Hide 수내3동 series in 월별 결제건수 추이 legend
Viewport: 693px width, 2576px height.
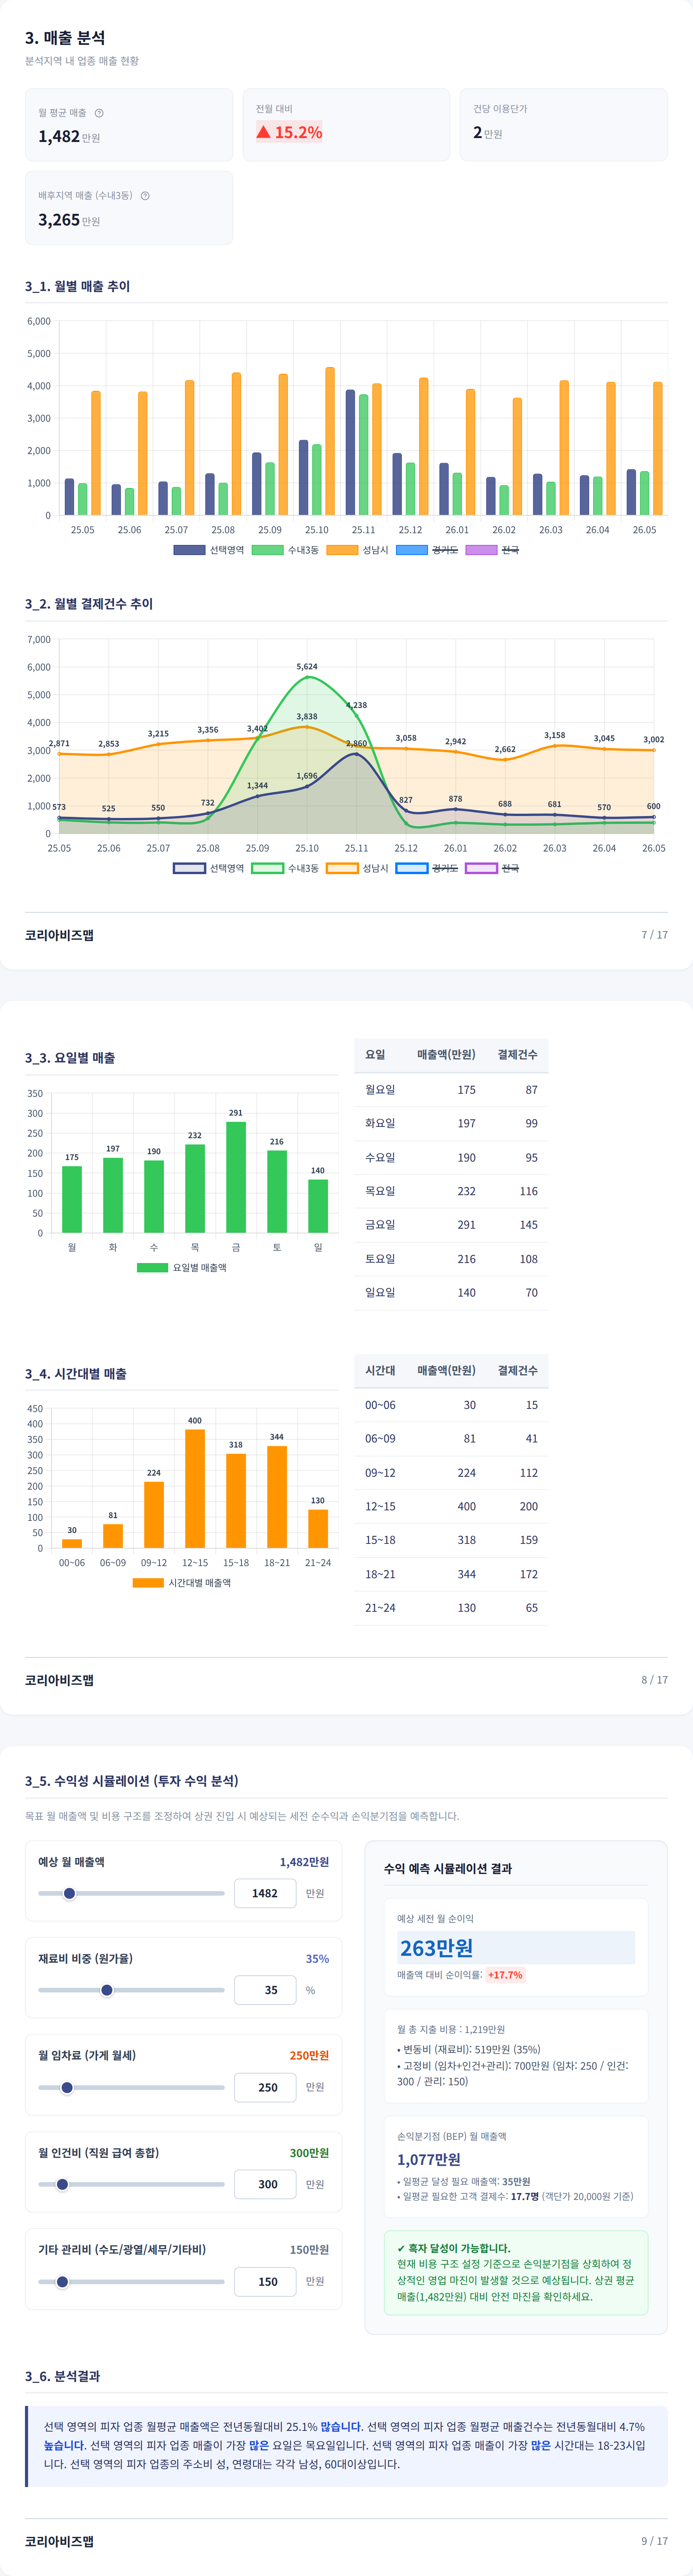tap(285, 868)
